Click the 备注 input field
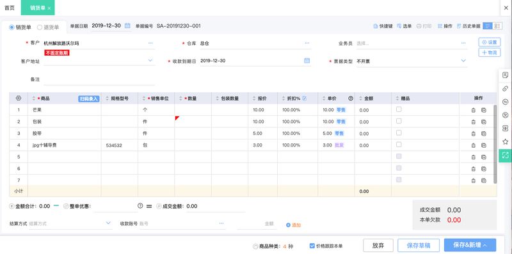The height and width of the screenshot is (254, 512). coord(99,79)
